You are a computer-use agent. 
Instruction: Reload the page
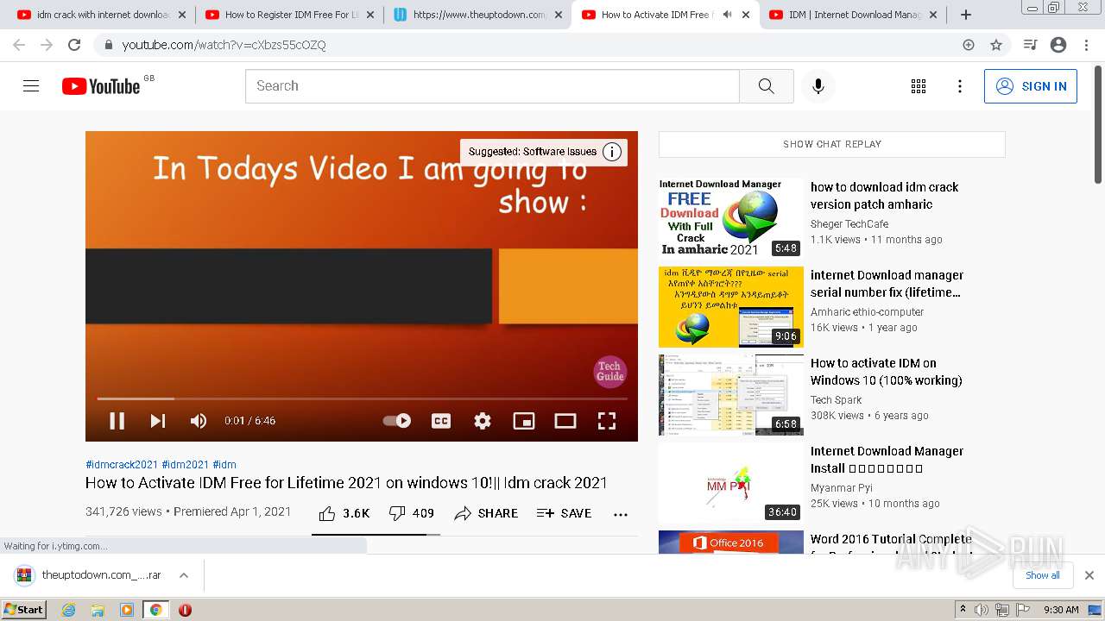(74, 45)
